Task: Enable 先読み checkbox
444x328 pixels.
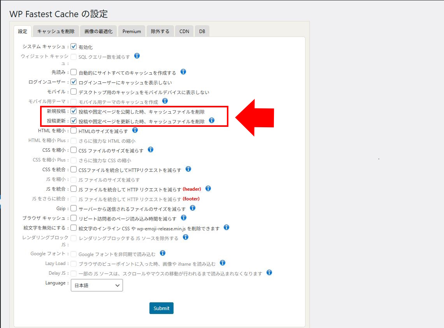Action: pos(74,72)
